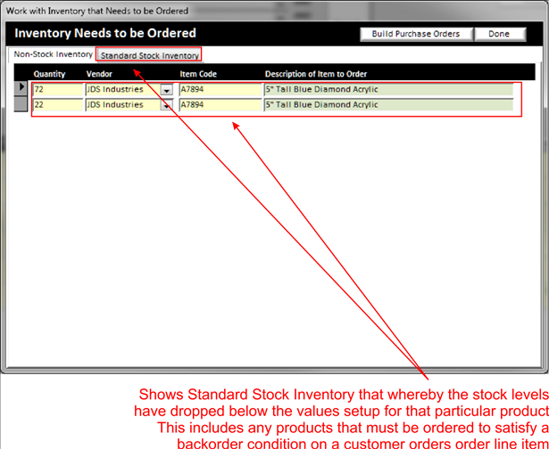Select item code A7894 in the 22 quantity row
This screenshot has width=549, height=449.
coord(220,105)
